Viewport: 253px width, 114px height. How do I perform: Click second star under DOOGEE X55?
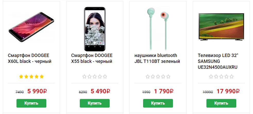(89, 76)
